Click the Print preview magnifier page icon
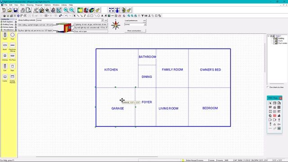The height and width of the screenshot is (162, 288). click(x=29, y=10)
